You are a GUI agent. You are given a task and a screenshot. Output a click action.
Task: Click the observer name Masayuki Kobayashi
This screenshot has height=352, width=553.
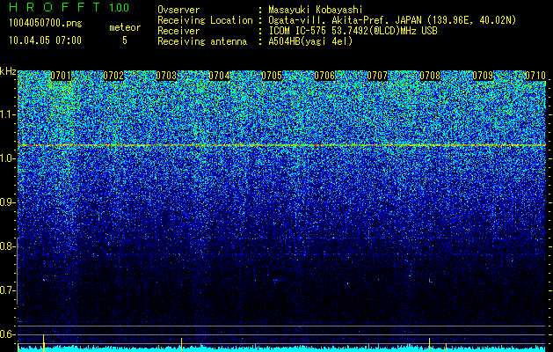tap(316, 10)
